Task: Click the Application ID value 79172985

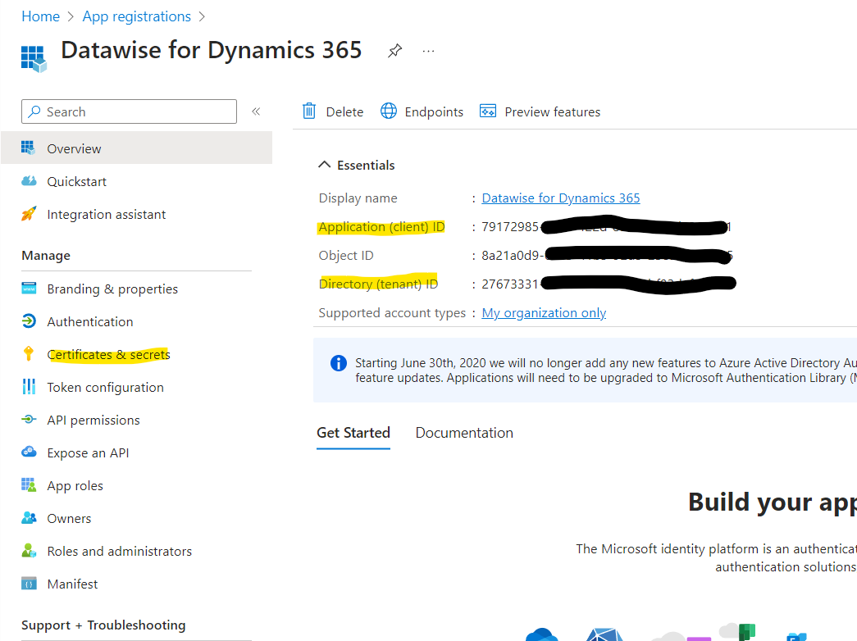Action: [x=510, y=227]
